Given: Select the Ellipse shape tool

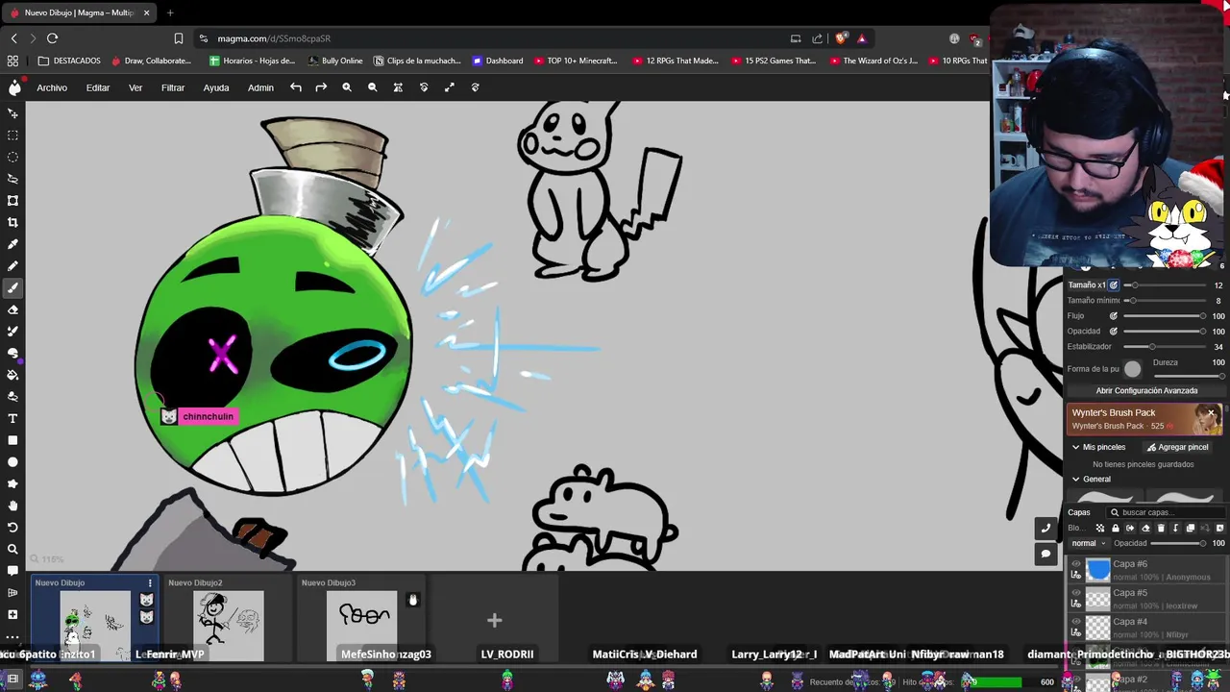Looking at the screenshot, I should click(12, 462).
